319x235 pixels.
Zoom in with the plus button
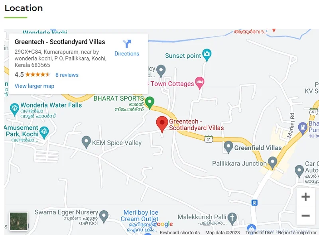point(305,197)
